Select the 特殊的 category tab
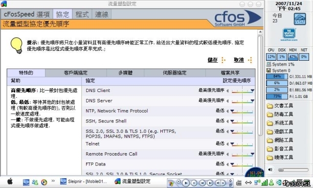The image size is (313, 188). click(x=26, y=73)
